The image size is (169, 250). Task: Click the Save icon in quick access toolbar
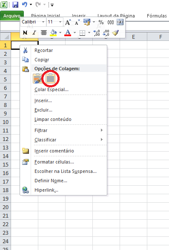pyautogui.click(x=15, y=5)
